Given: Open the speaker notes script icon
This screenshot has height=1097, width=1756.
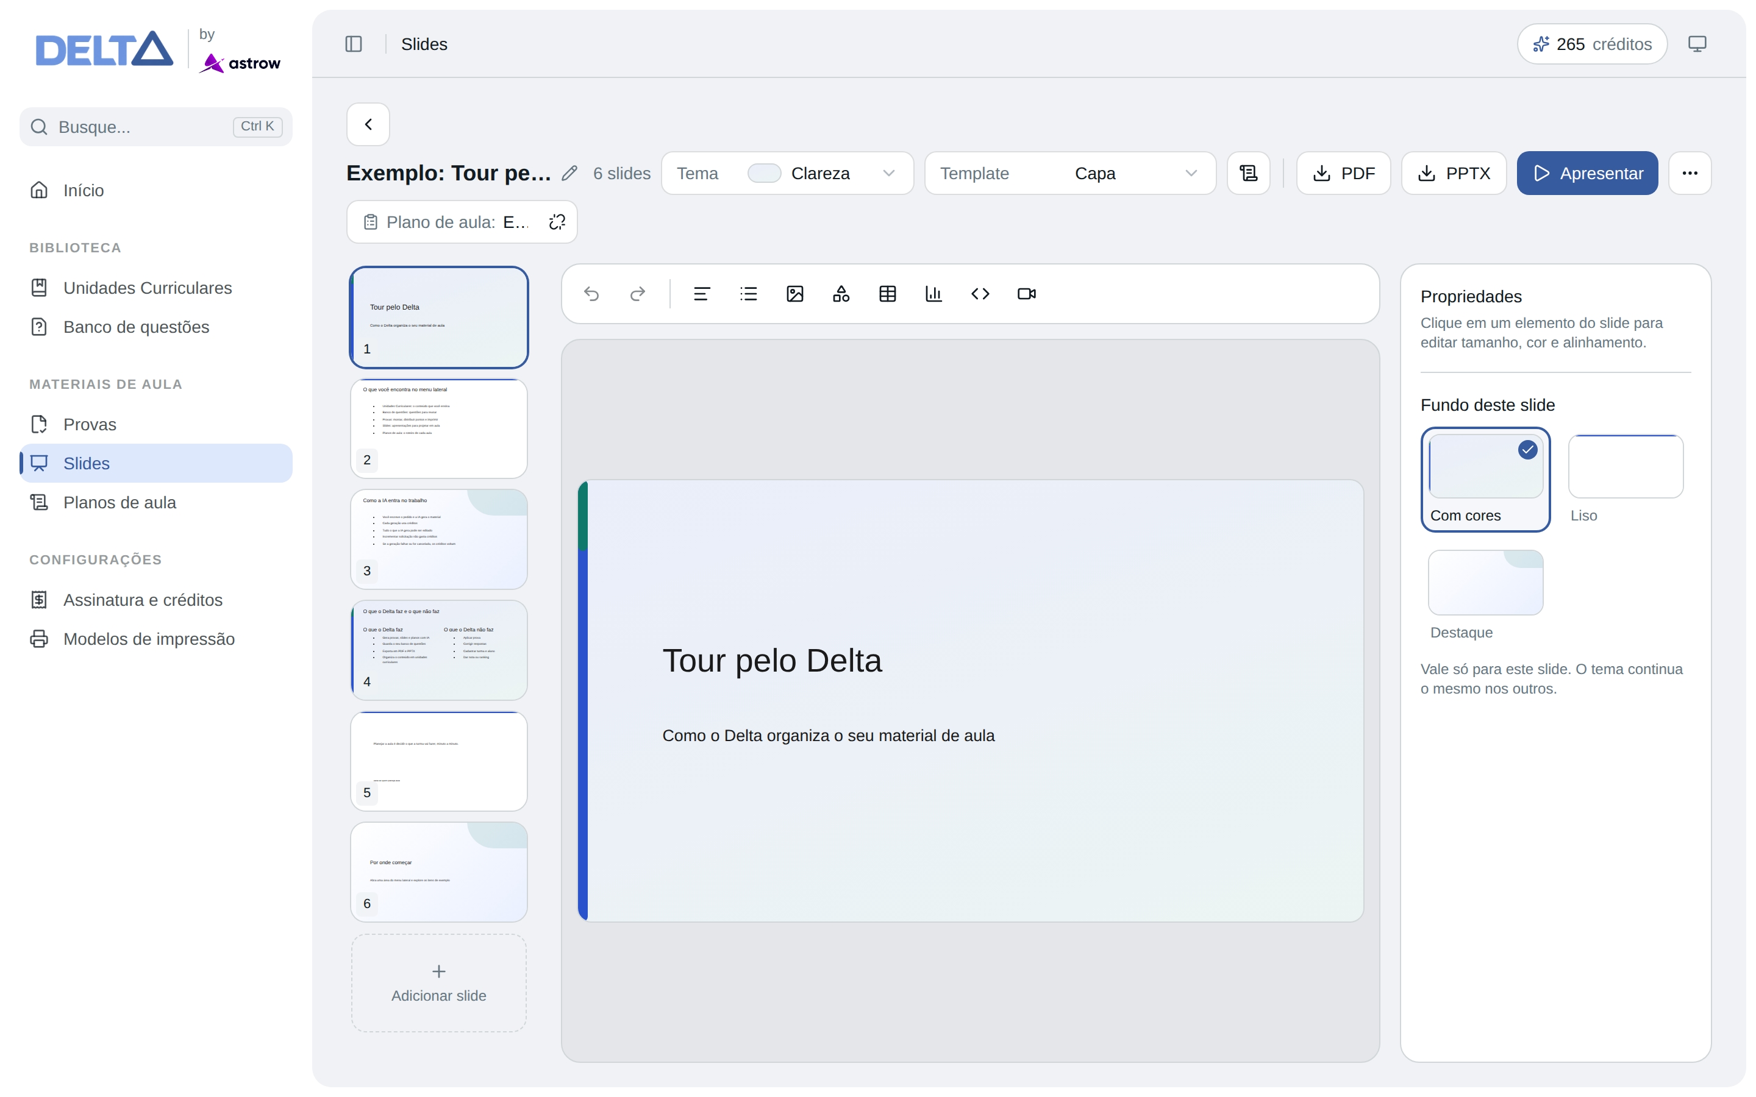Looking at the screenshot, I should click(x=1248, y=174).
